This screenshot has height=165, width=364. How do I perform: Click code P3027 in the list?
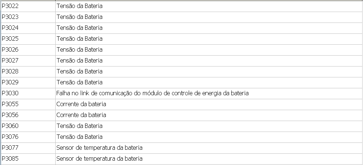10,61
